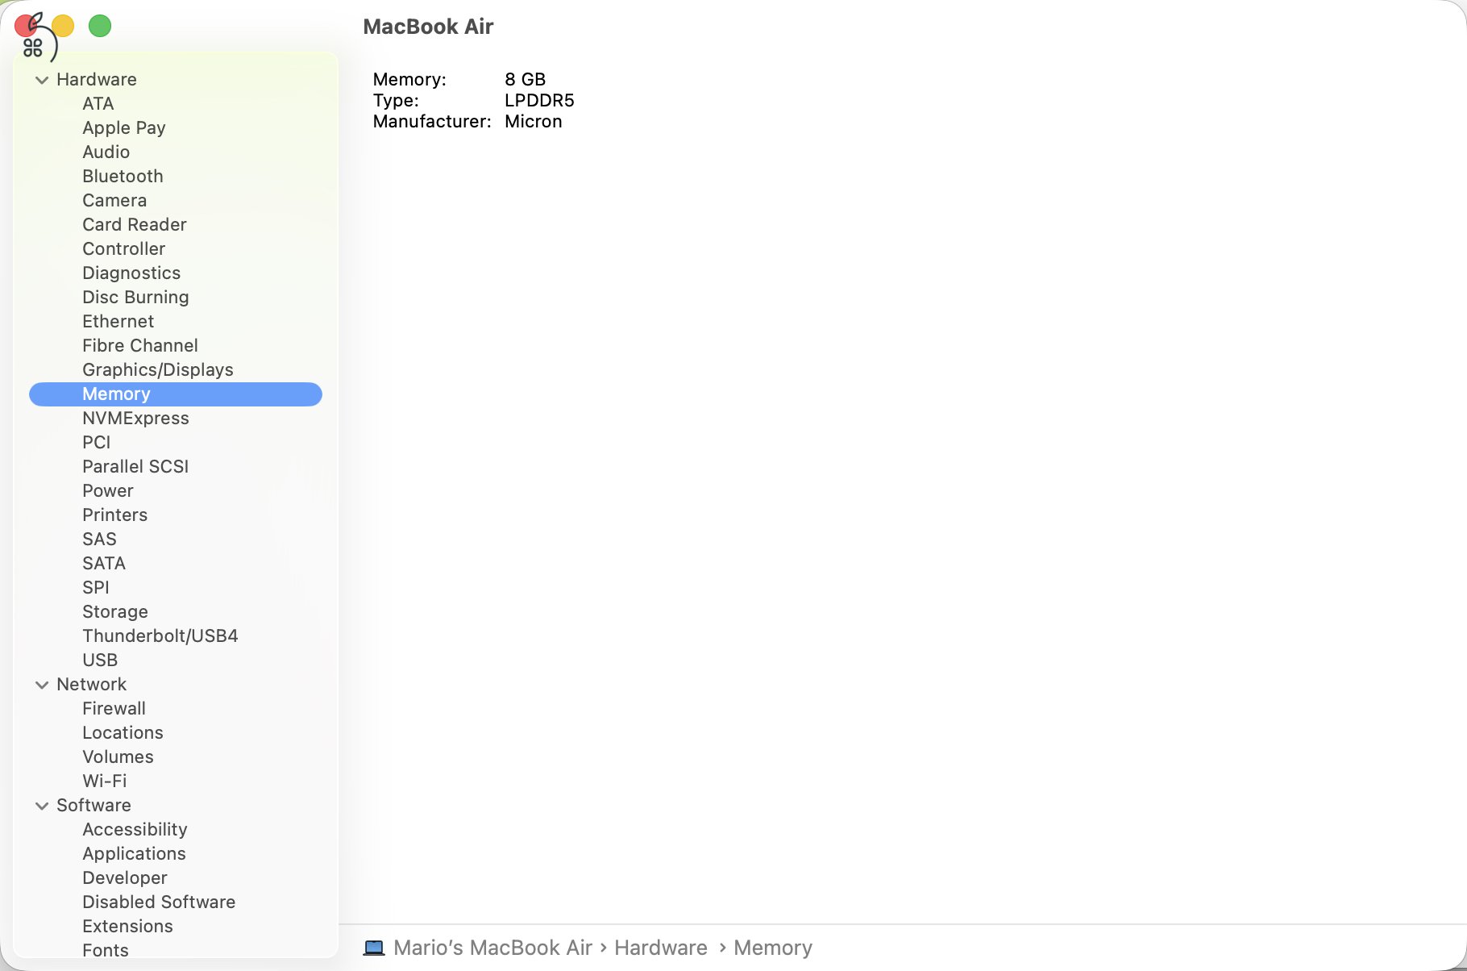Screen dimensions: 1467x971
Task: Click the yellow minimize window button
Action: (63, 26)
